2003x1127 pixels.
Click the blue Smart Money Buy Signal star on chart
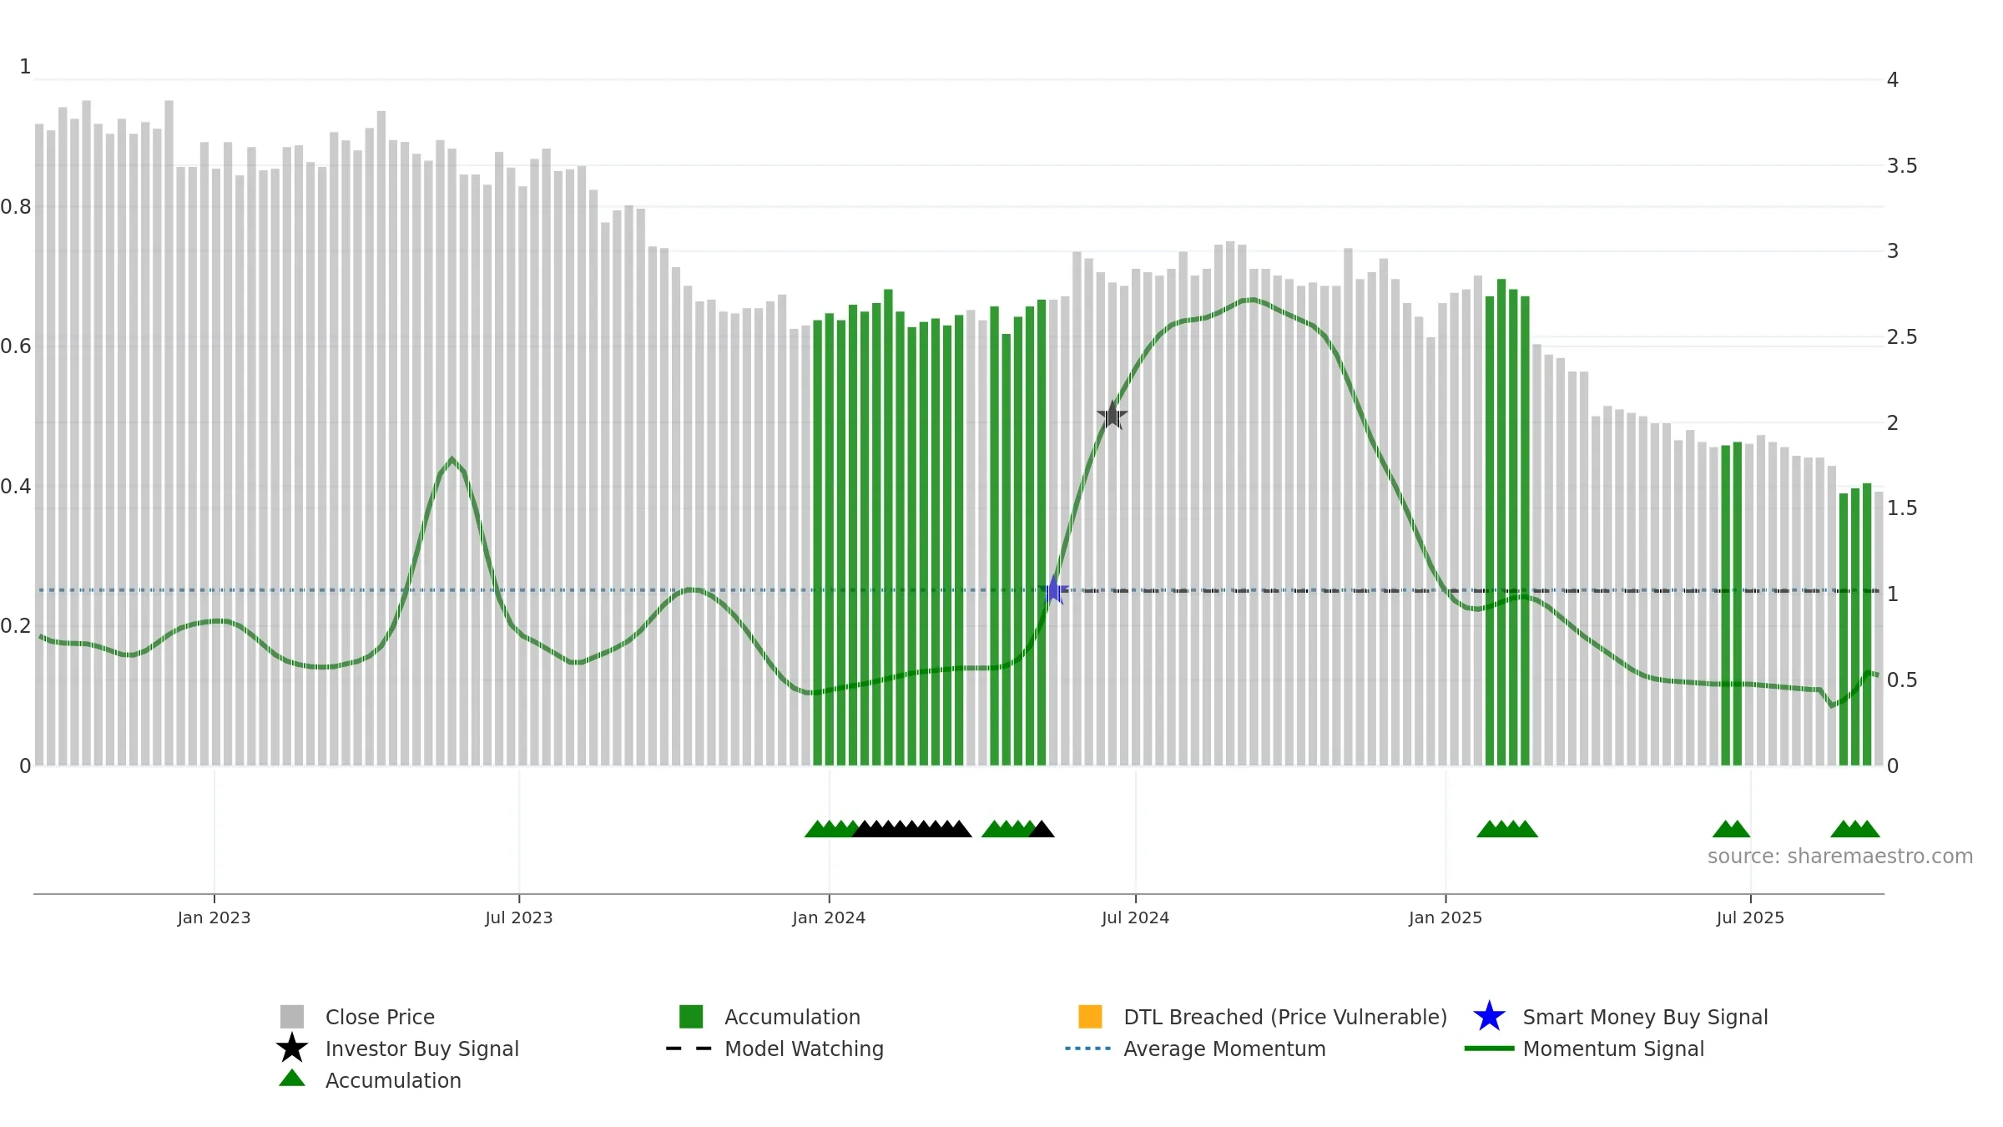1054,590
